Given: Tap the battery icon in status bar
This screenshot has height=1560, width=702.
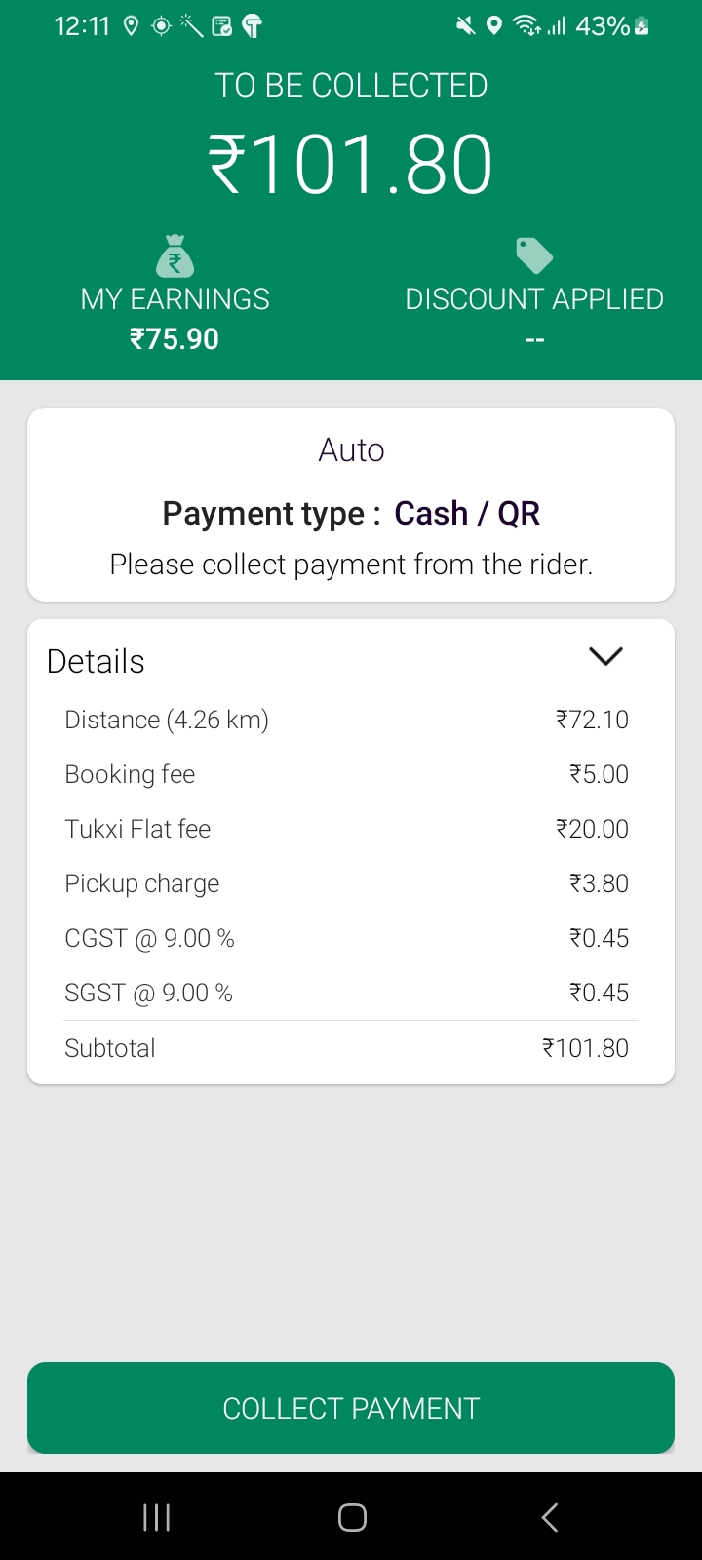Looking at the screenshot, I should (x=642, y=26).
